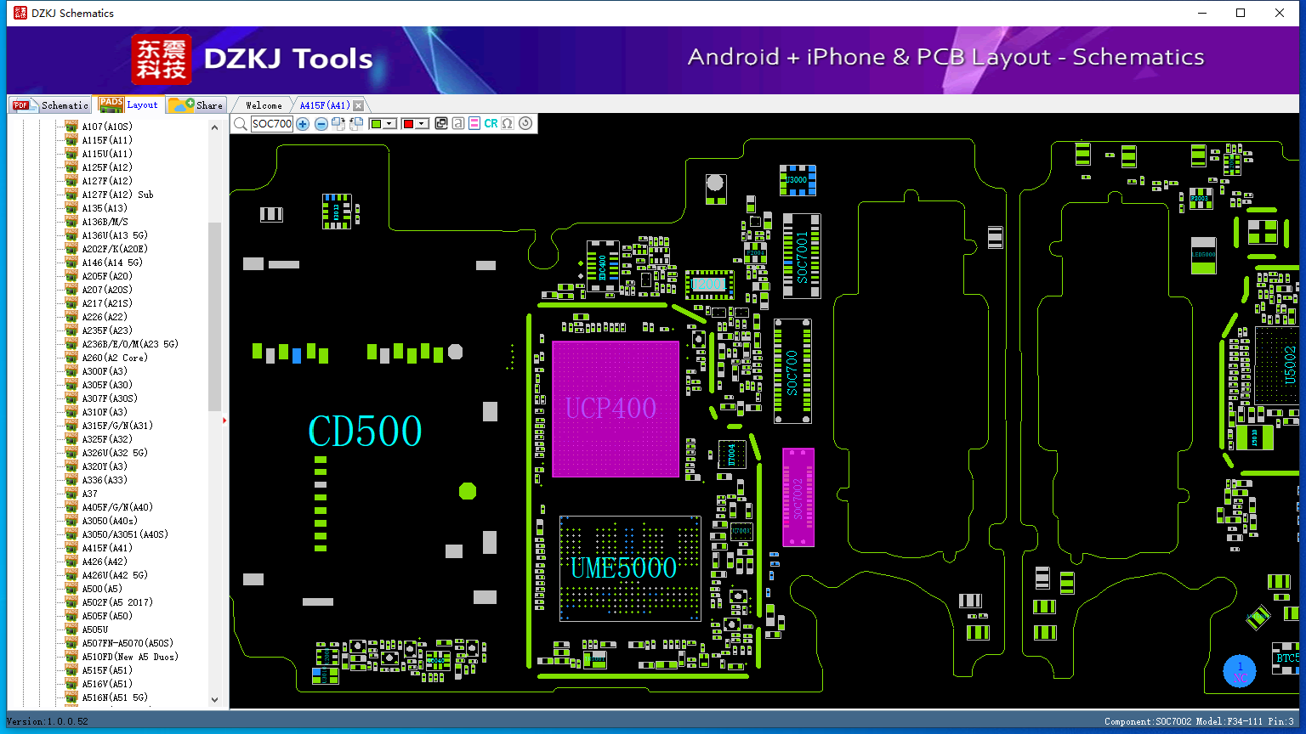This screenshot has height=734, width=1306.
Task: Switch to the Welcome document tab
Action: (264, 105)
